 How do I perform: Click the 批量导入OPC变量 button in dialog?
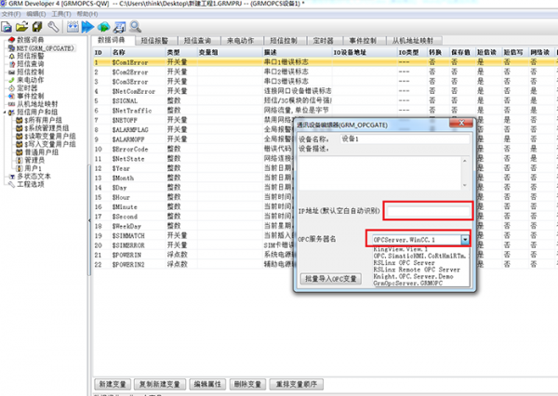(331, 279)
